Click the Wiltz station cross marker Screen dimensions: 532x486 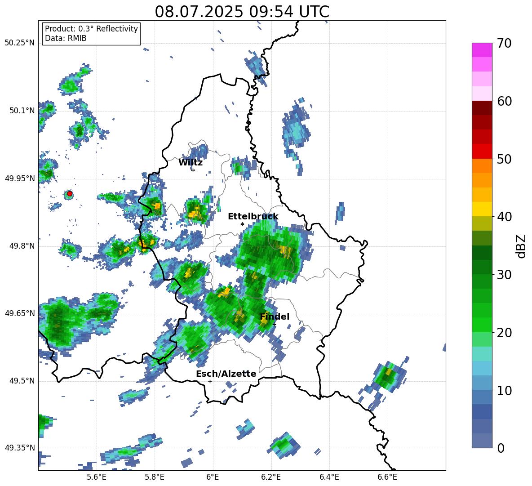tap(193, 170)
